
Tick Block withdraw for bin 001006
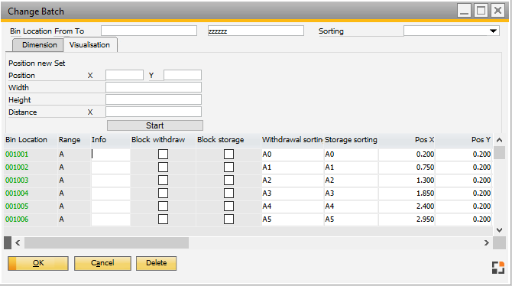coord(163,219)
